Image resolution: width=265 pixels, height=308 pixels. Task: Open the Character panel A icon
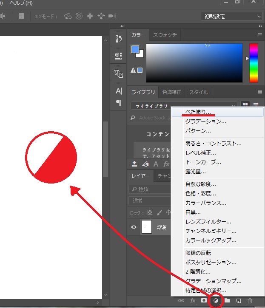tap(119, 91)
